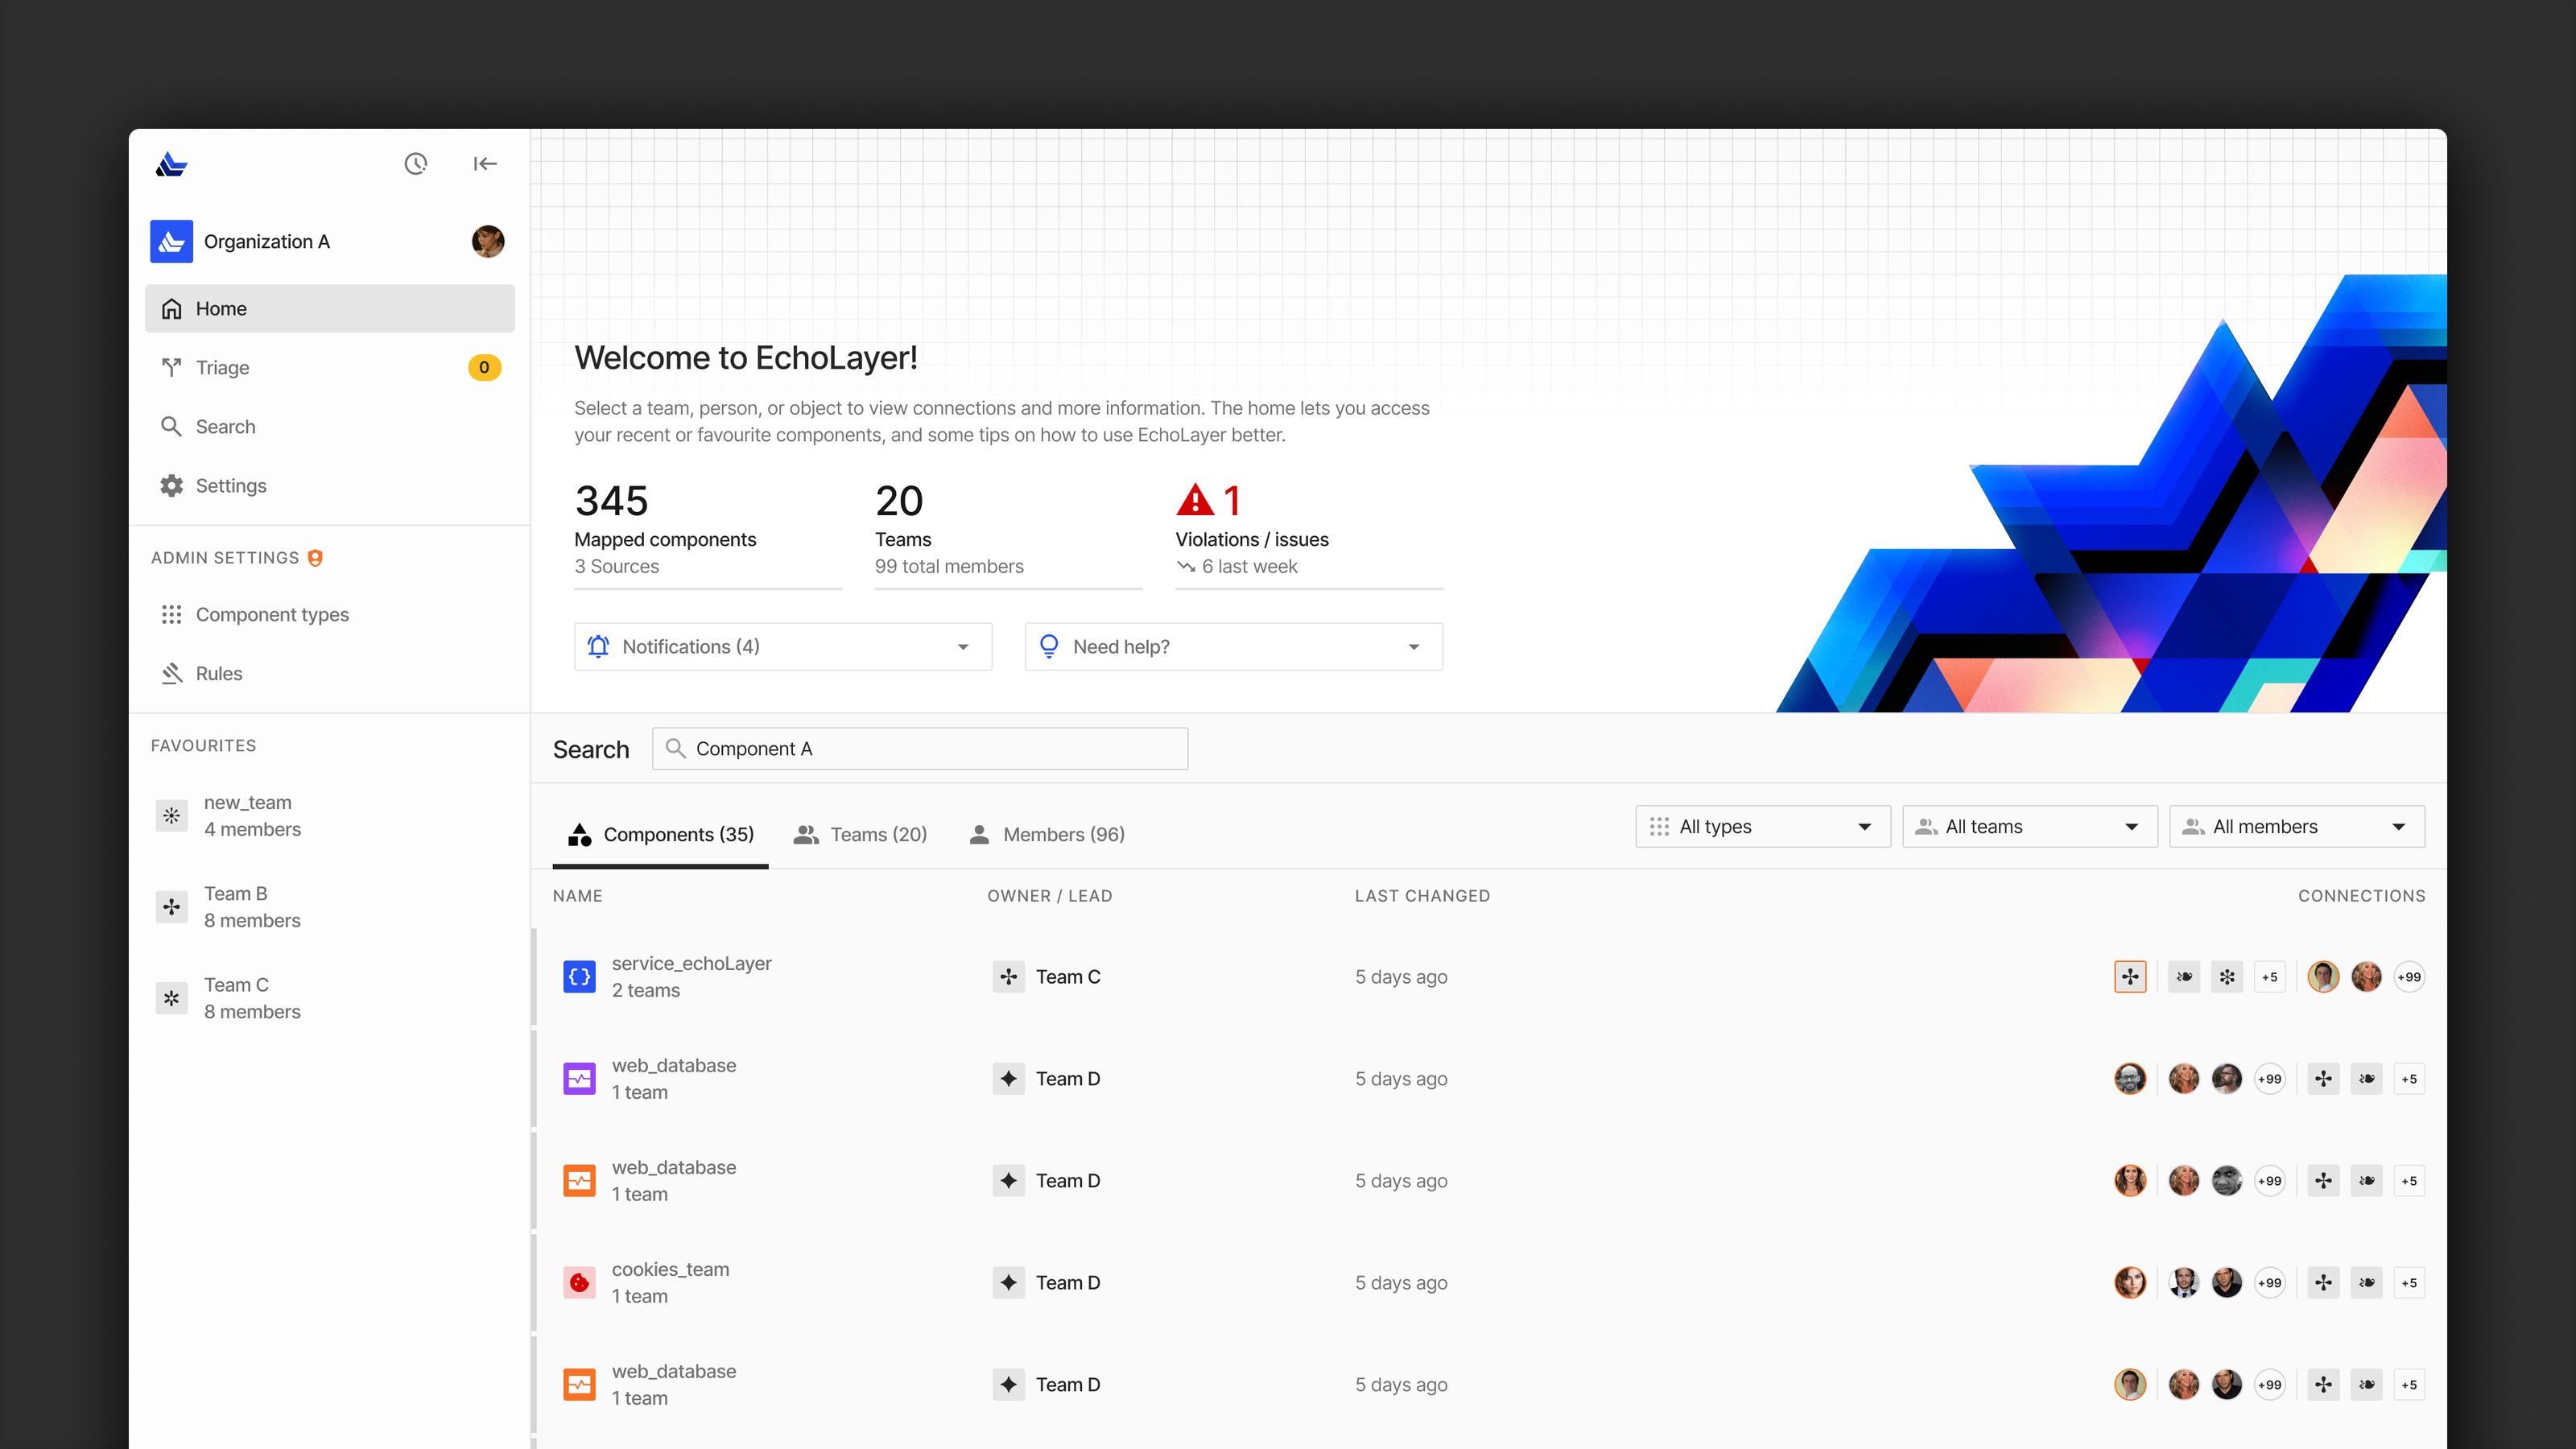Collapse the sidebar with the arrow icon
Viewport: 2576px width, 1449px height.
485,163
